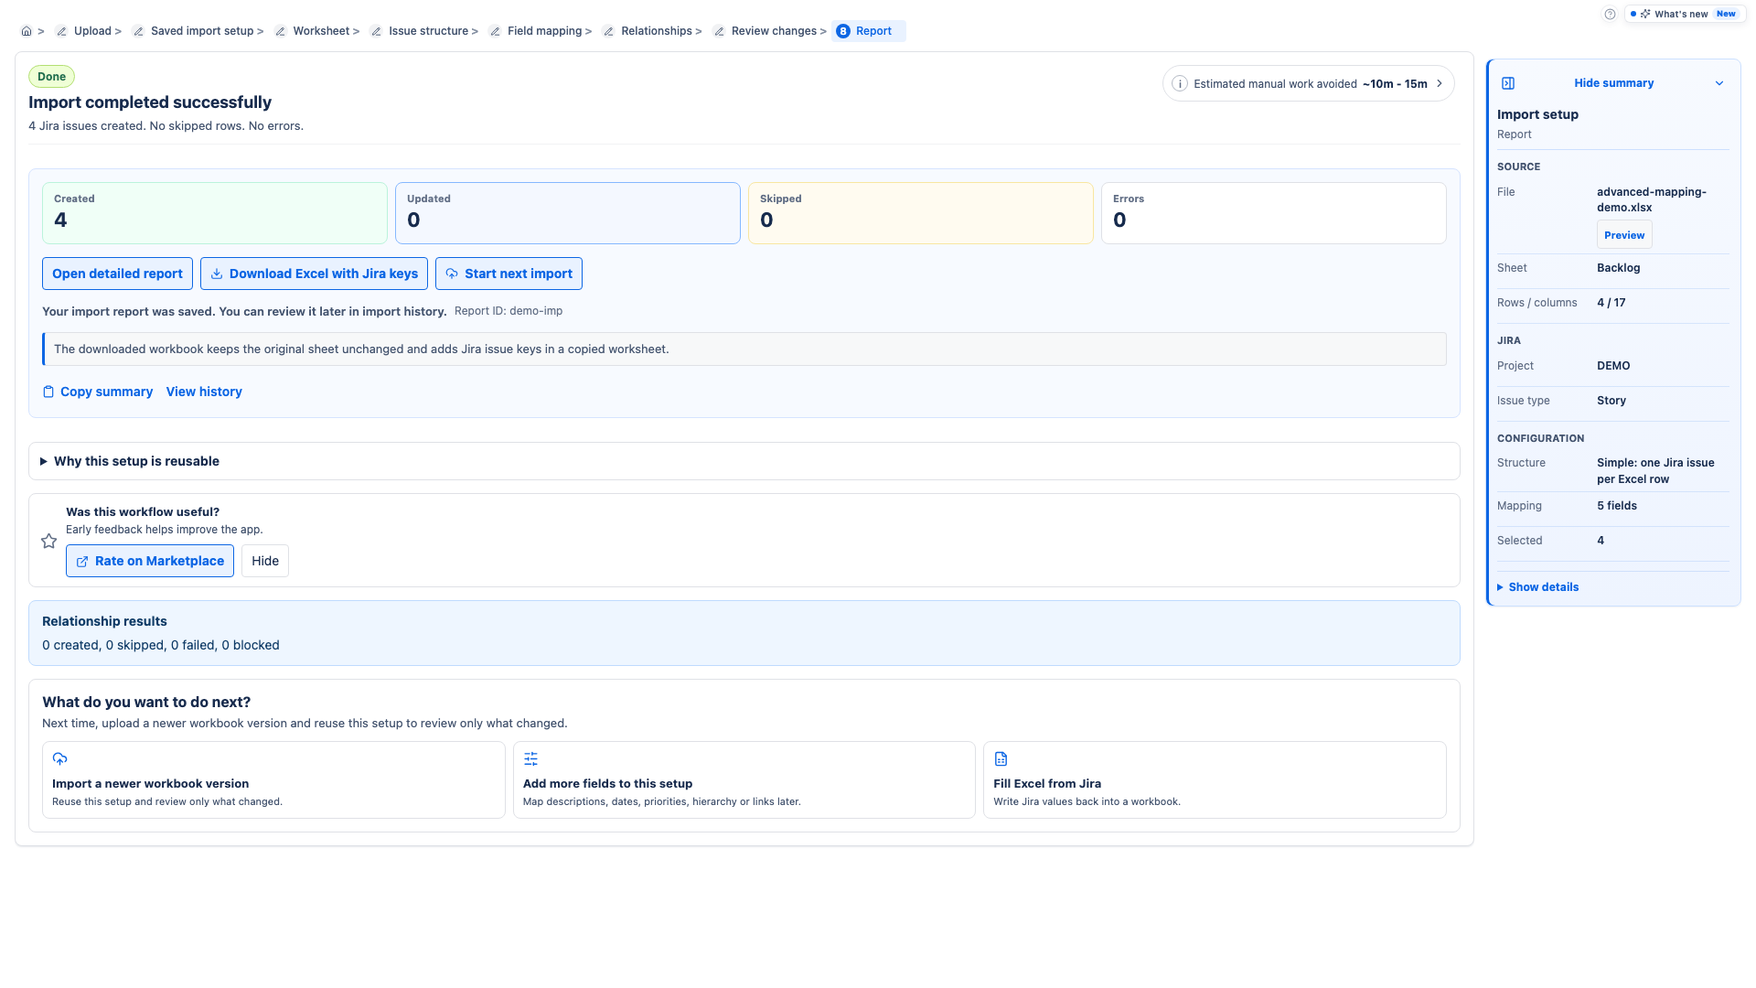The image size is (1756, 988).
Task: Hide the feedback prompt
Action: pyautogui.click(x=265, y=561)
